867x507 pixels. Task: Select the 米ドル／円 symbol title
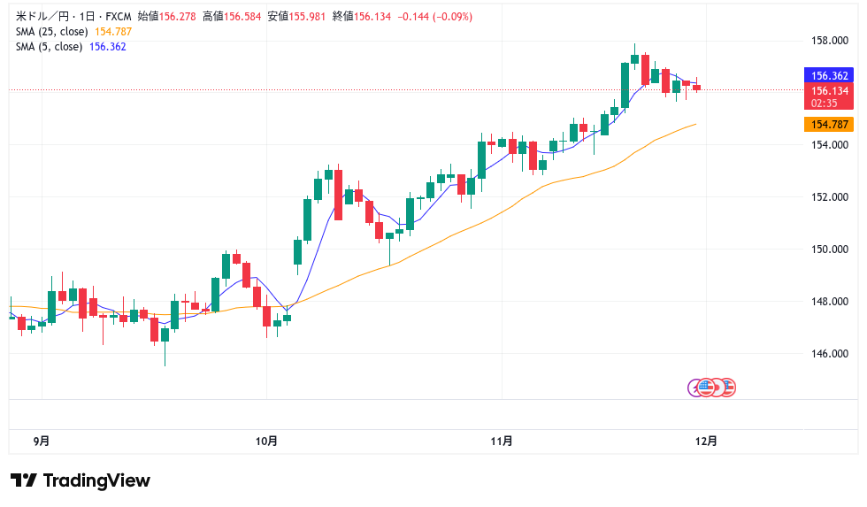[43, 17]
